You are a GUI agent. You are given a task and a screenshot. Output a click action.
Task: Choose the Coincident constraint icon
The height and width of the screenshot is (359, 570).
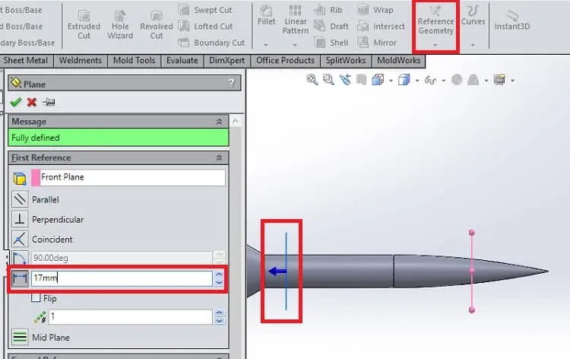click(20, 240)
